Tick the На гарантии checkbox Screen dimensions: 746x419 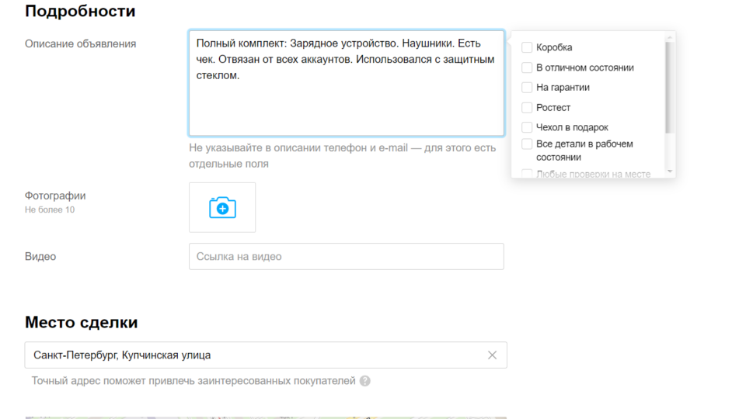[x=527, y=88]
